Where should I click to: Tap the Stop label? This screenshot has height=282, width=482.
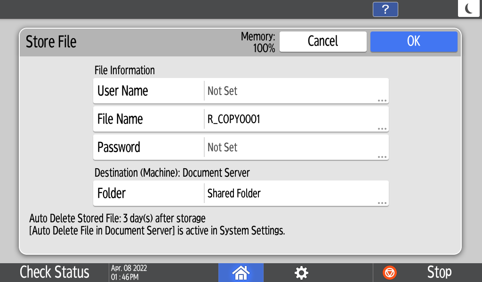(x=440, y=272)
